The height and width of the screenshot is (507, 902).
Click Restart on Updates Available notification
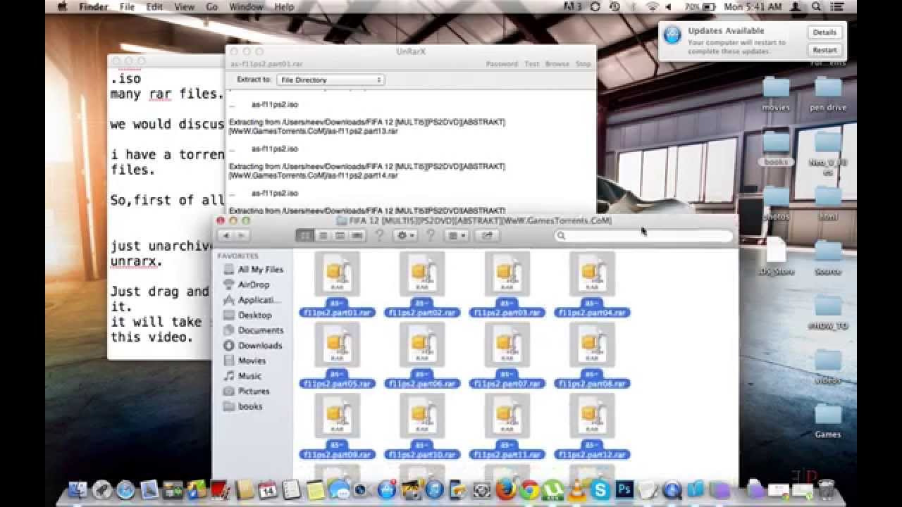[x=824, y=51]
